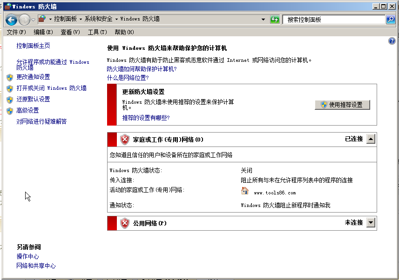399x280 pixels.
Task: Open the 工具(T) menu
Action: pos(97,32)
